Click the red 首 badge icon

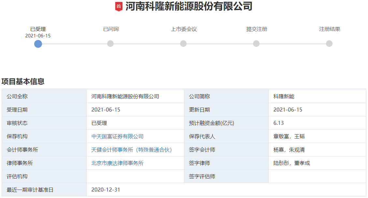[119, 7]
